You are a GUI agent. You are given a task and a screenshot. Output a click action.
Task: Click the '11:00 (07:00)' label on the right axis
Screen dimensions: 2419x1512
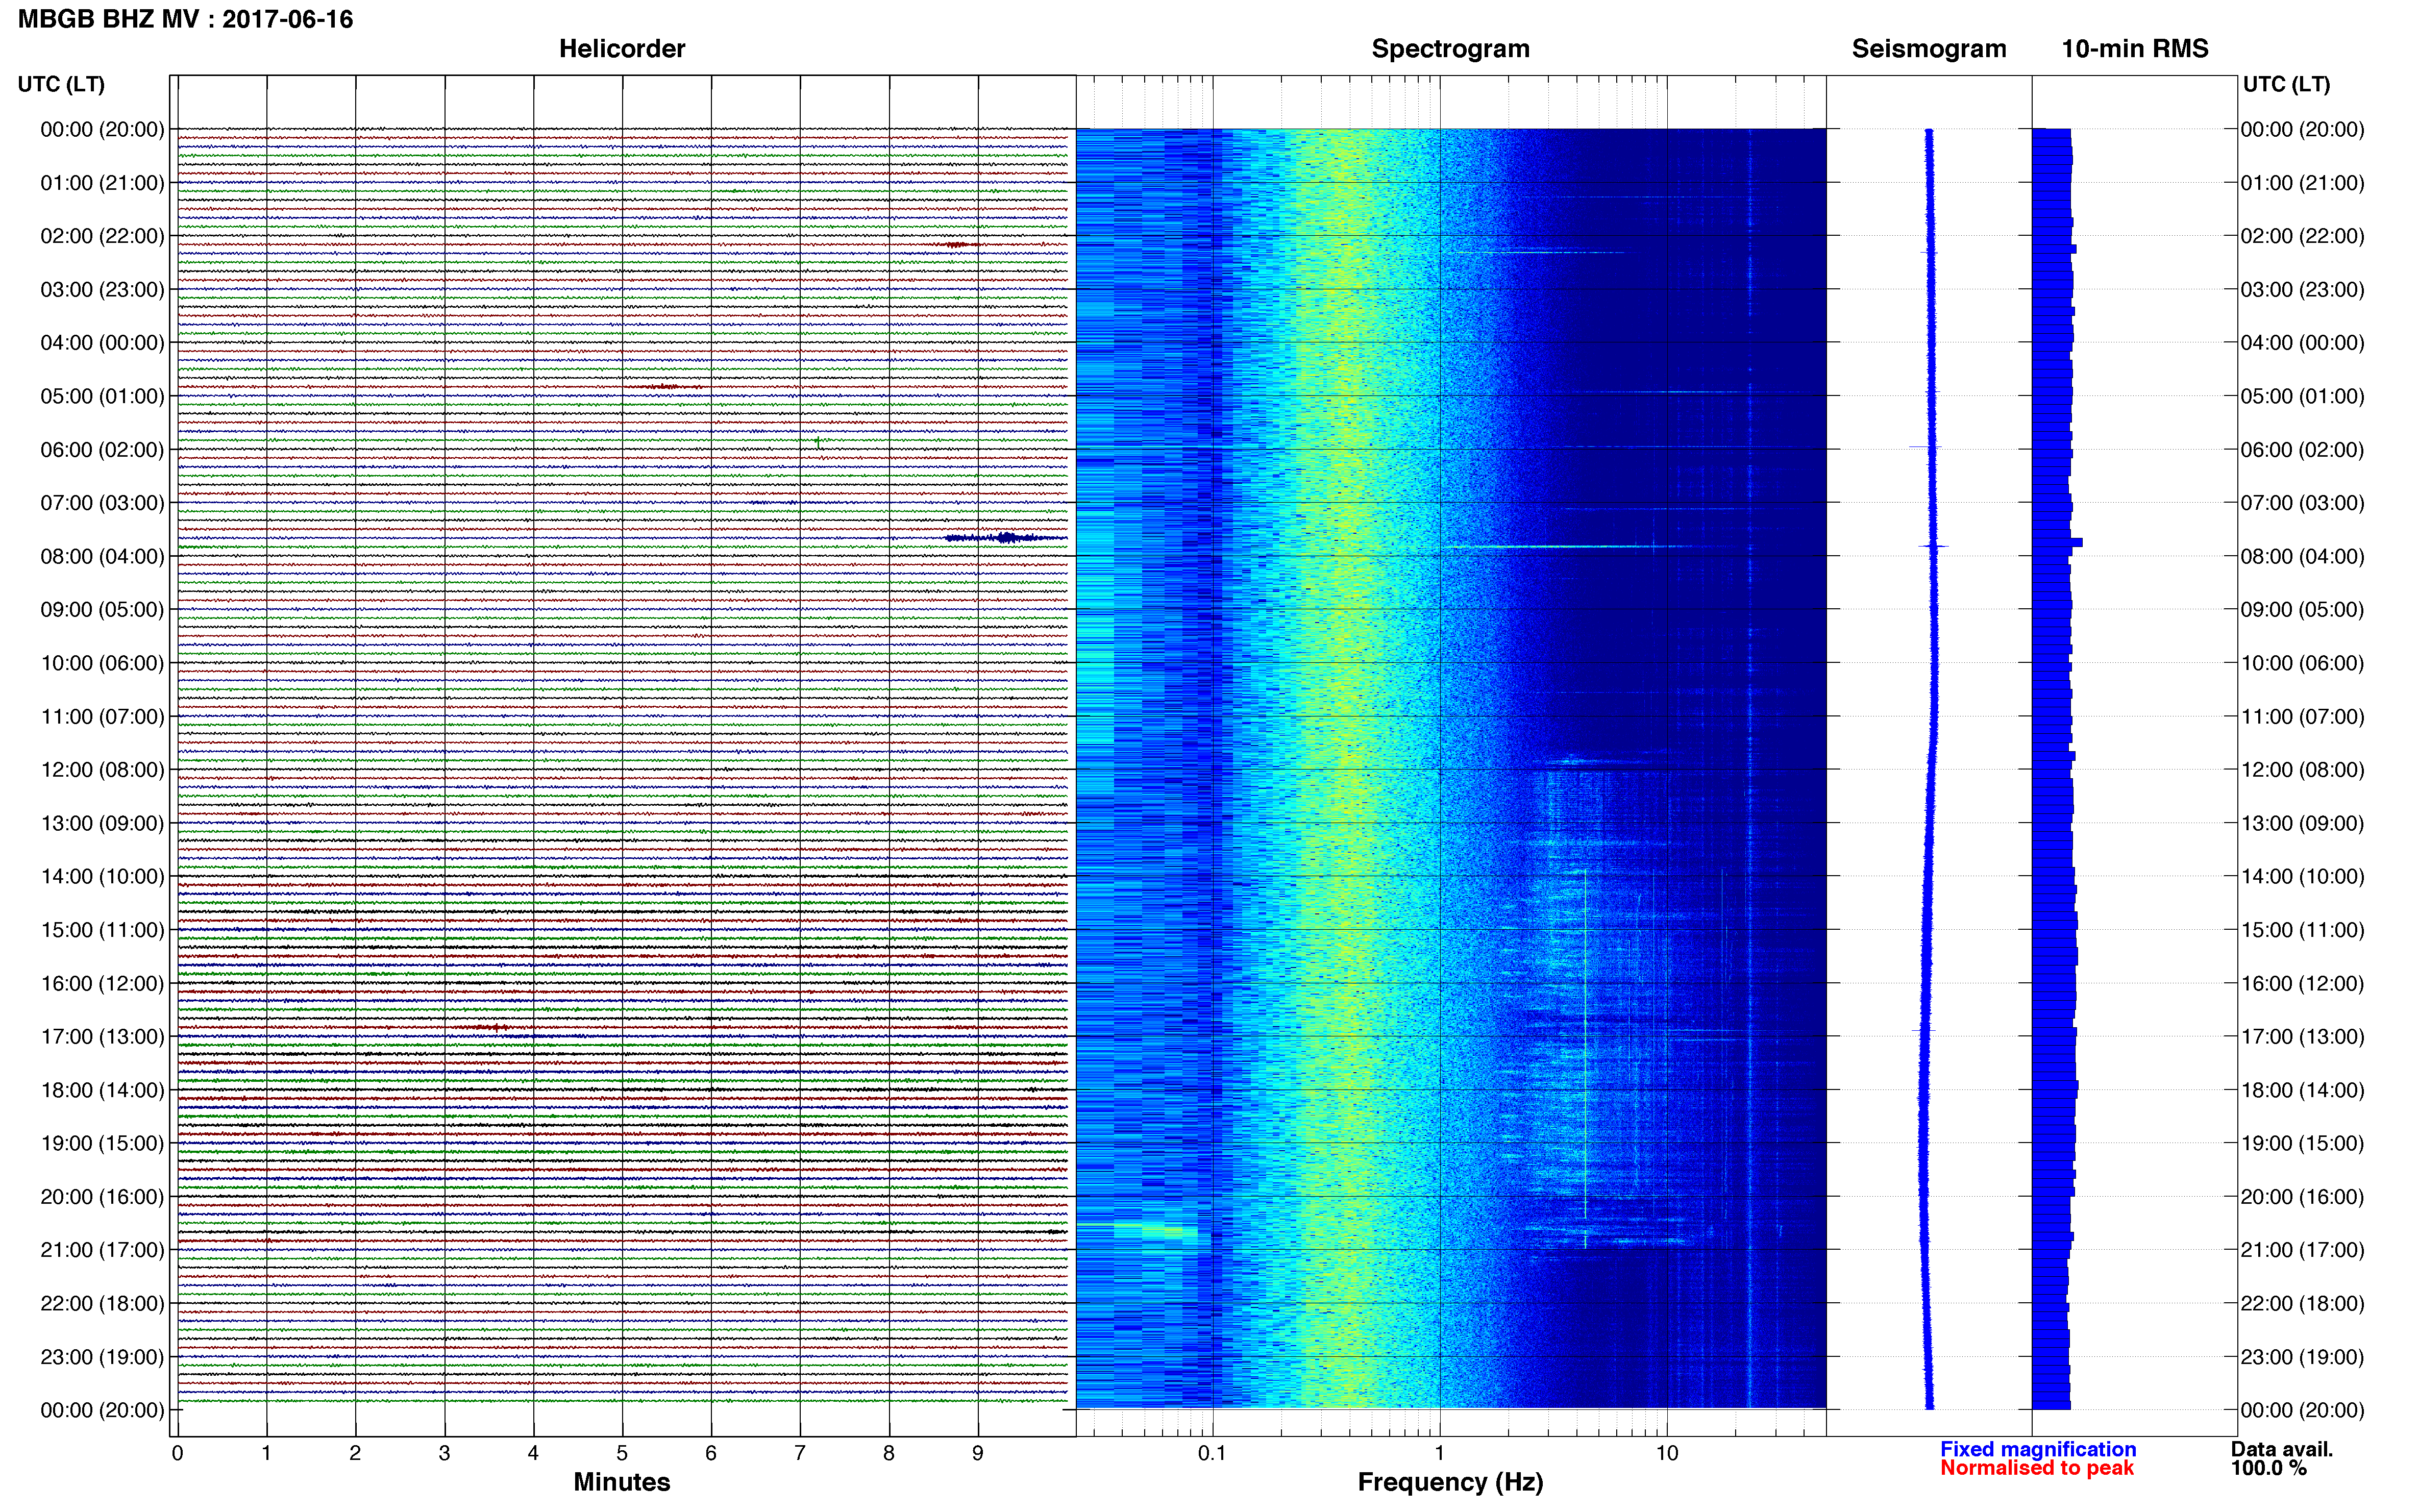tap(2302, 716)
